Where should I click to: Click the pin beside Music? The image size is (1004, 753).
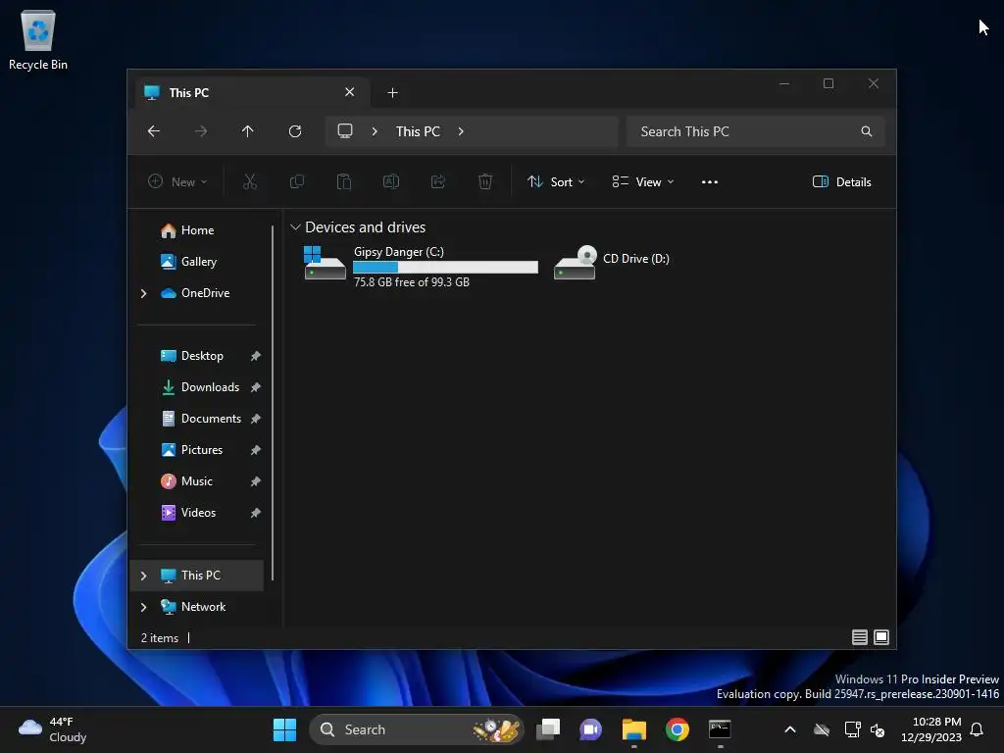pyautogui.click(x=256, y=481)
